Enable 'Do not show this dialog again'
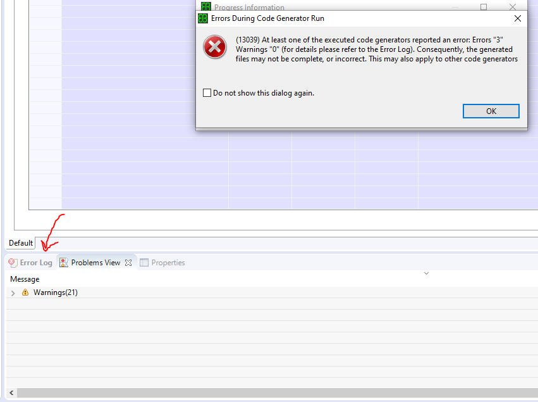The width and height of the screenshot is (538, 402). pos(207,92)
